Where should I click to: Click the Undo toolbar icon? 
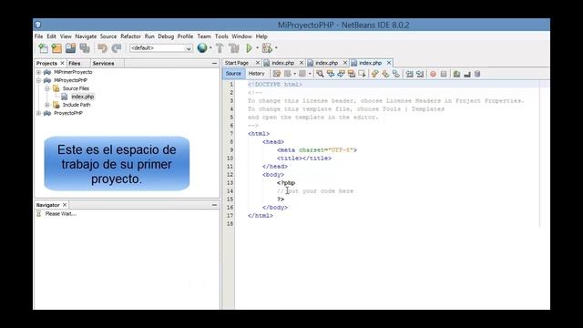[x=102, y=48]
